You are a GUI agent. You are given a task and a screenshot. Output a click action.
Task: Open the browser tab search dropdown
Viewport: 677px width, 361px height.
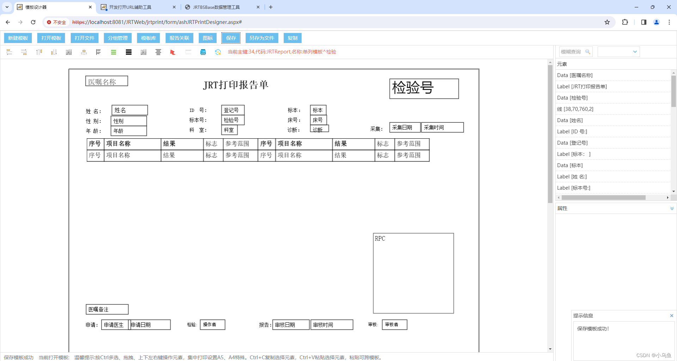7,7
